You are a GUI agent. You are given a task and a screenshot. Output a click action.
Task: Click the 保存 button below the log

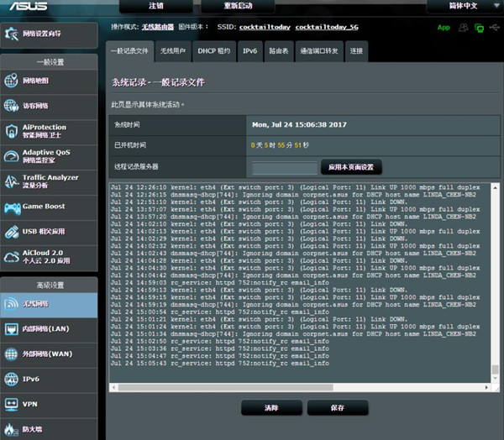pos(337,407)
